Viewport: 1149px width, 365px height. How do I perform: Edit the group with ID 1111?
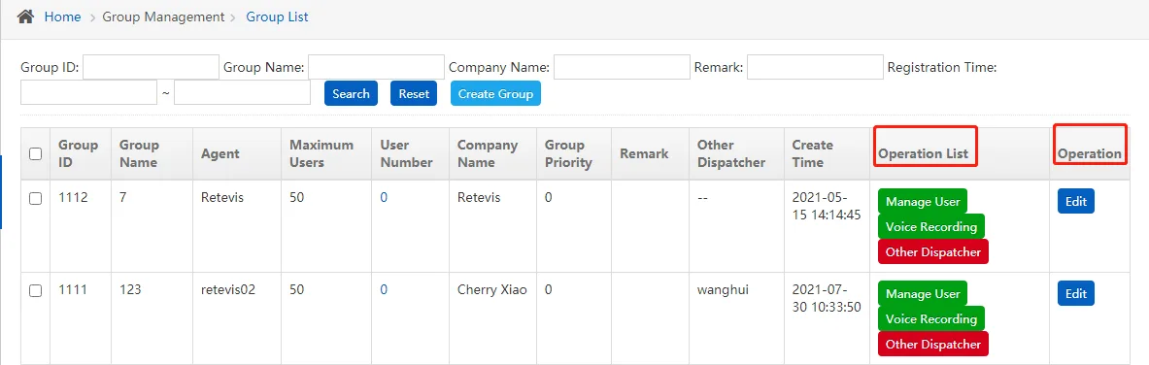[x=1076, y=293]
